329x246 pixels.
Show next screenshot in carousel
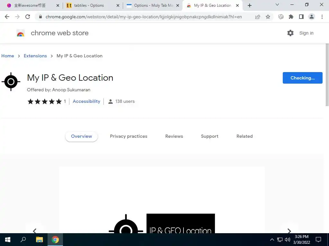click(289, 231)
